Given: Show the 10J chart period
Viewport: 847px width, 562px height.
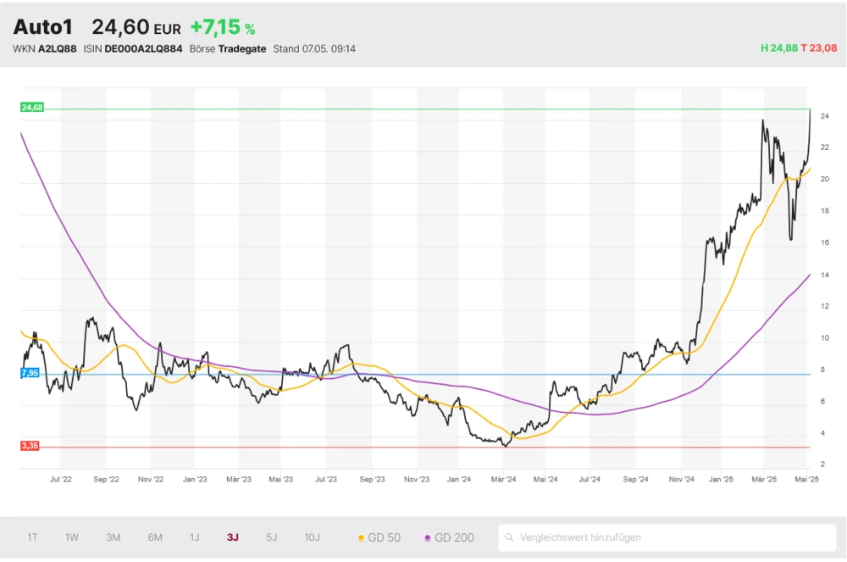Looking at the screenshot, I should (x=313, y=537).
